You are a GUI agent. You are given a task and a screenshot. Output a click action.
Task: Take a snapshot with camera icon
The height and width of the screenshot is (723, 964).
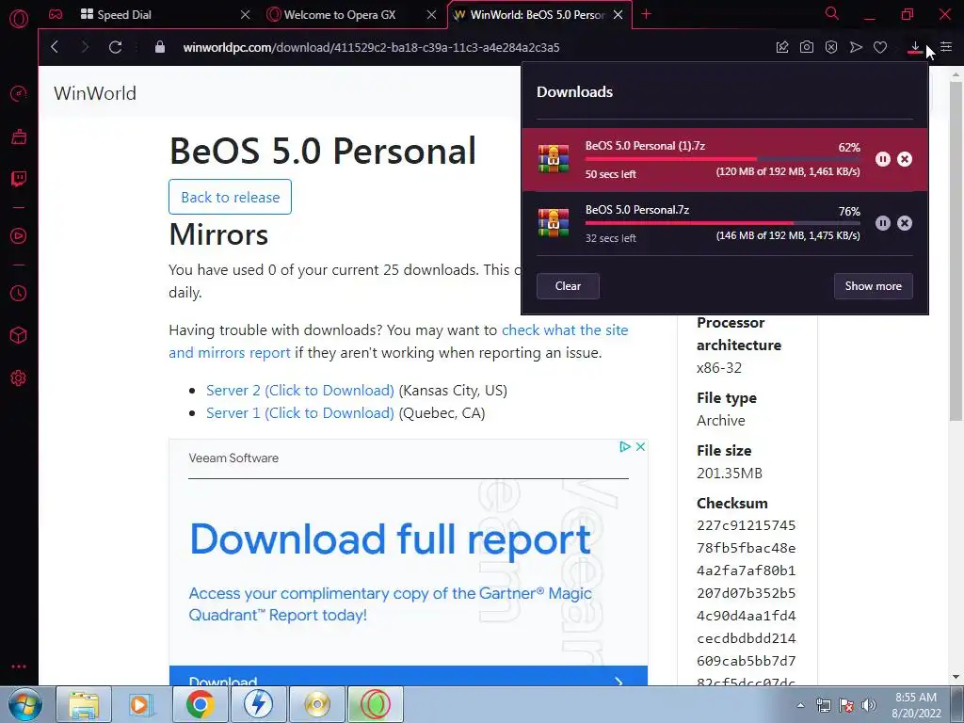807,47
